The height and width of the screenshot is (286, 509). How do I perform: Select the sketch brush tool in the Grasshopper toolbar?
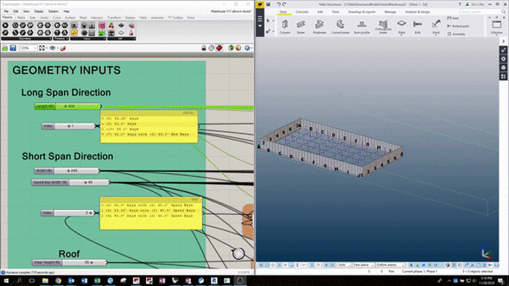click(x=63, y=48)
